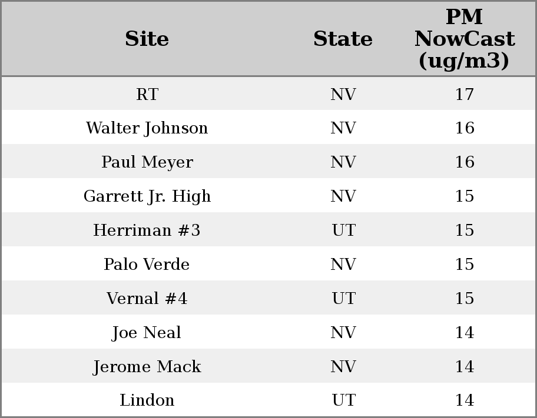Screen dimensions: 537x418
Task: Select the Lindon site cell
Action: [147, 400]
